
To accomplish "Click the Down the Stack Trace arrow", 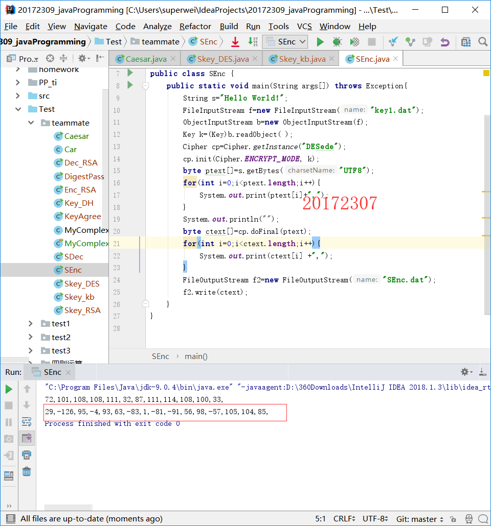I will point(27,405).
